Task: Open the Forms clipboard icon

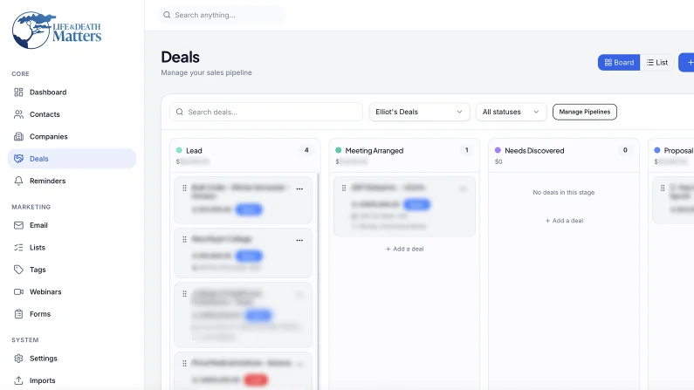Action: 18,314
